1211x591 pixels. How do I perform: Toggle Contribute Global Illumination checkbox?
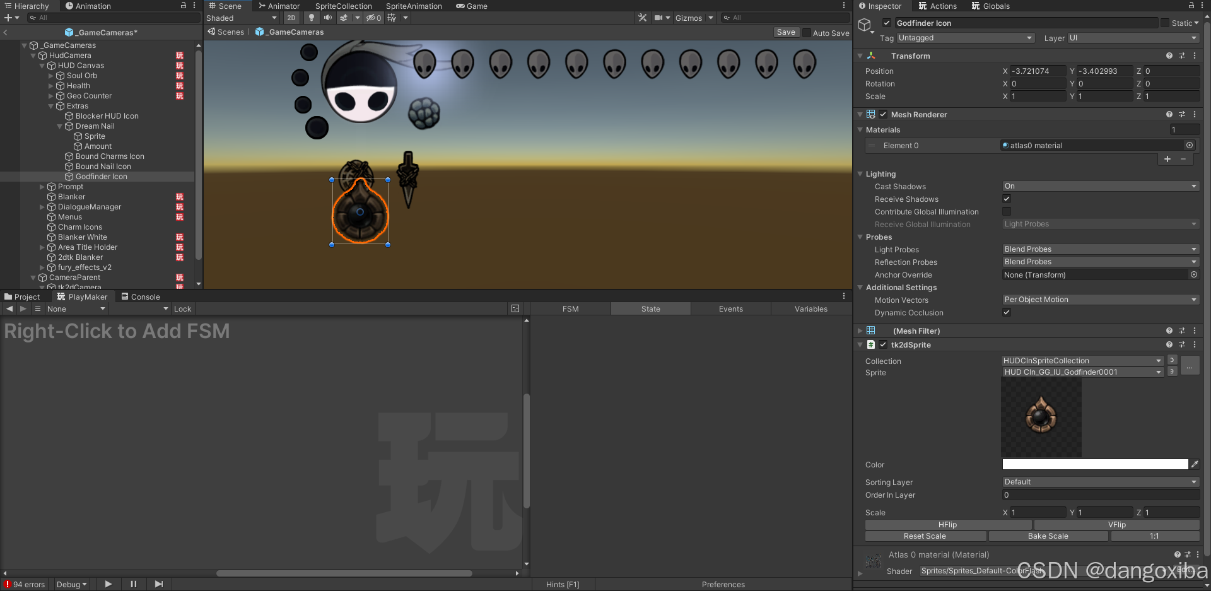(x=1007, y=211)
